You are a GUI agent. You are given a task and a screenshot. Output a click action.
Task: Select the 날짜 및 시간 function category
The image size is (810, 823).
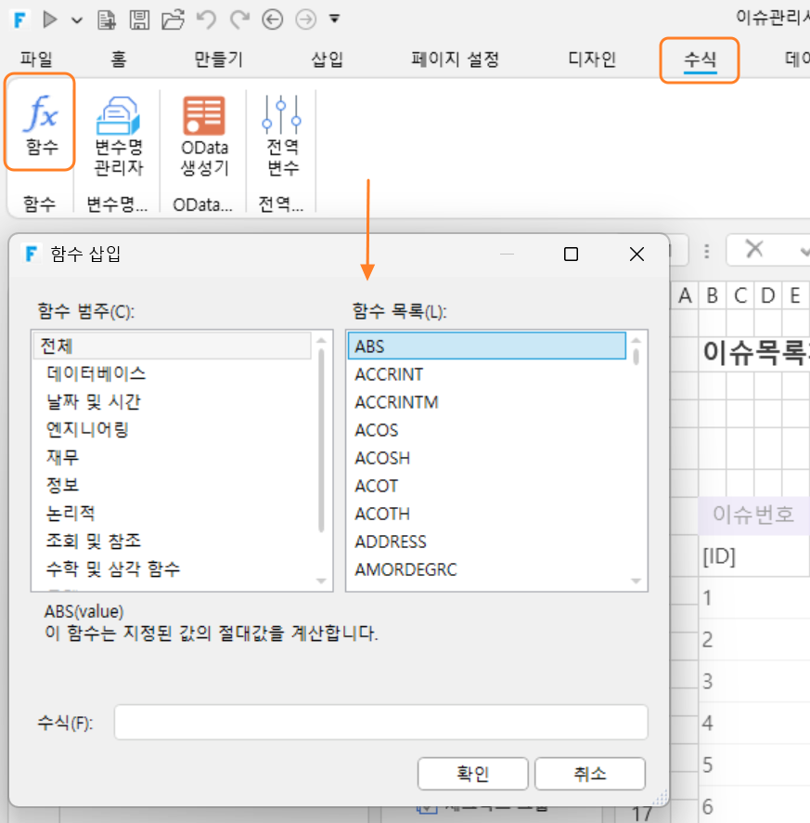click(94, 401)
